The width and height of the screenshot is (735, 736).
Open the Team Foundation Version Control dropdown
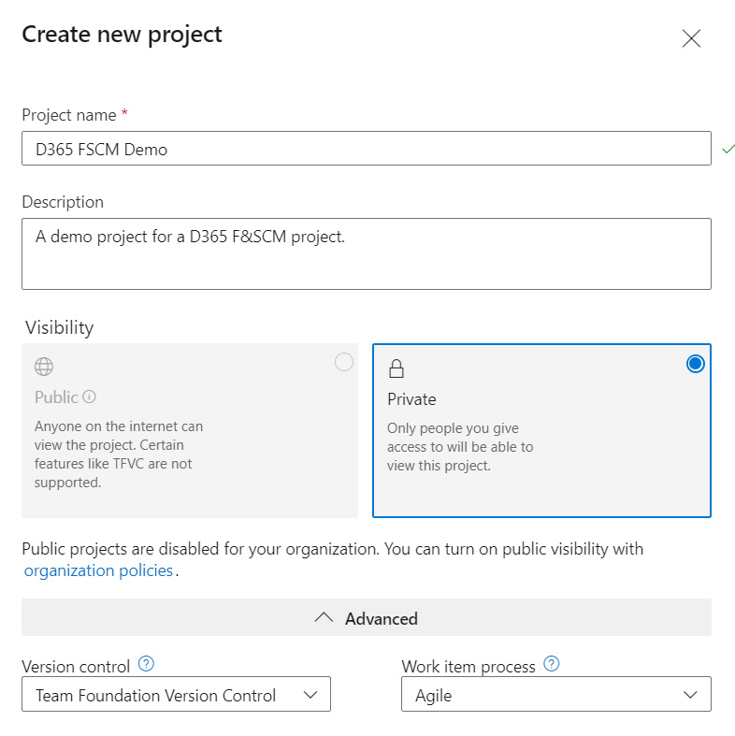click(x=176, y=694)
